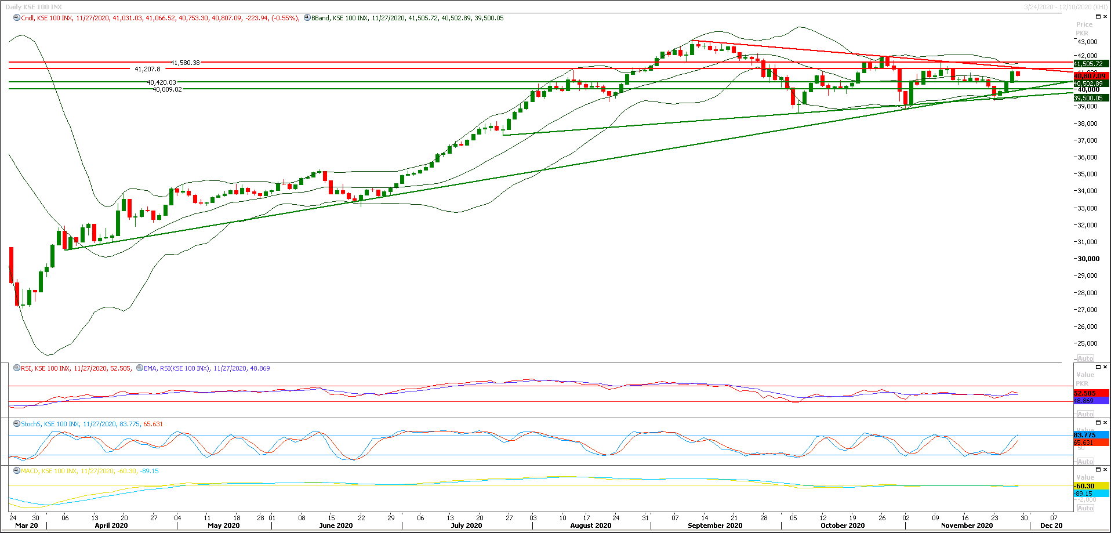Click the October 2020 label on time axis
Image resolution: width=1111 pixels, height=533 pixels.
[843, 525]
